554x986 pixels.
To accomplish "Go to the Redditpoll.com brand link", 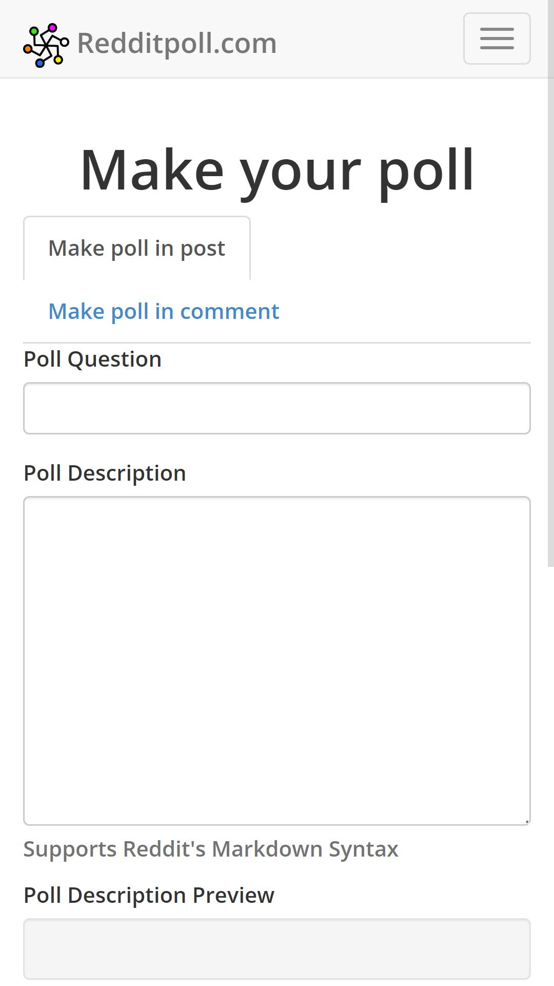I will point(177,43).
